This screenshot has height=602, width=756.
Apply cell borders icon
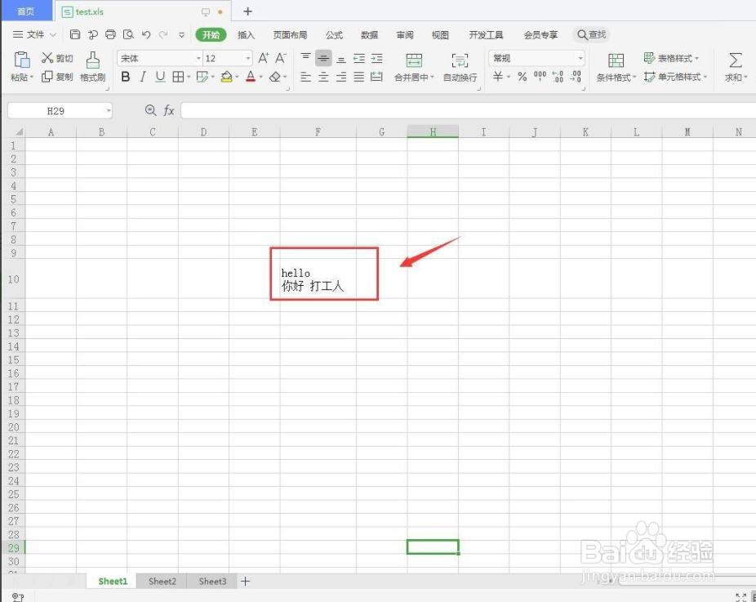(178, 76)
